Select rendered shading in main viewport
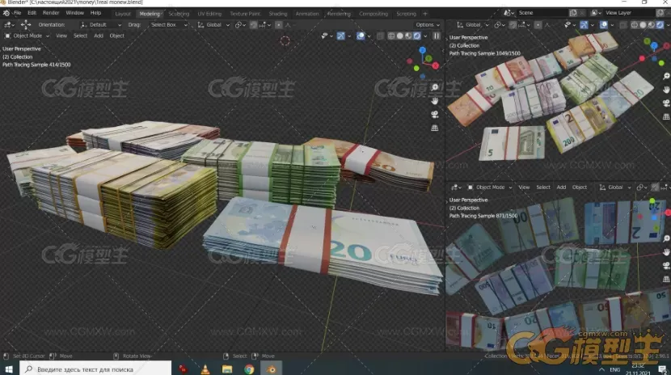Viewport: 671px width, 375px height. tap(417, 36)
